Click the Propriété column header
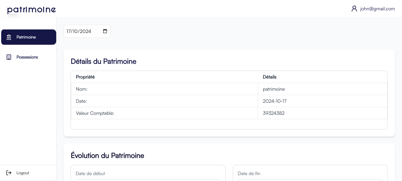Image resolution: width=402 pixels, height=181 pixels. point(85,77)
